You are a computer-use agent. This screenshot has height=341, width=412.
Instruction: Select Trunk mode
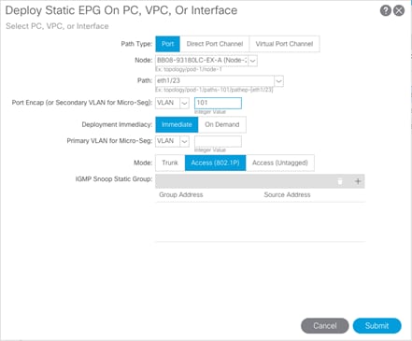[x=170, y=163]
